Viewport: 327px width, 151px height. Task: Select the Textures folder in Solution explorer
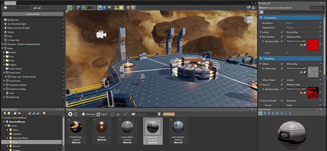pos(16,146)
